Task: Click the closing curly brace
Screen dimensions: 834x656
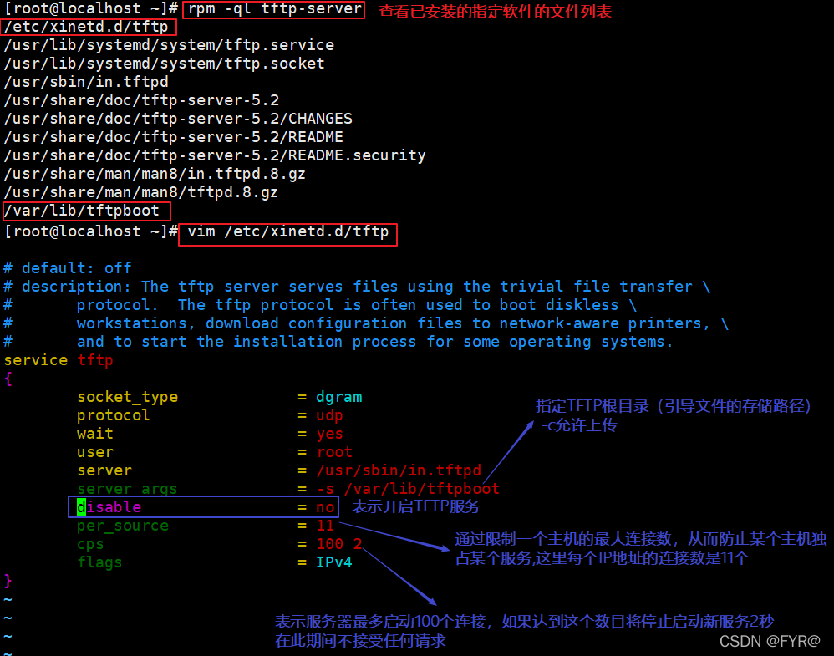Action: click(x=8, y=581)
